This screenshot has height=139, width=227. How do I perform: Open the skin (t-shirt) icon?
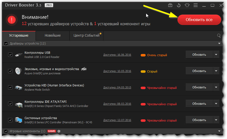pyautogui.click(x=187, y=5)
